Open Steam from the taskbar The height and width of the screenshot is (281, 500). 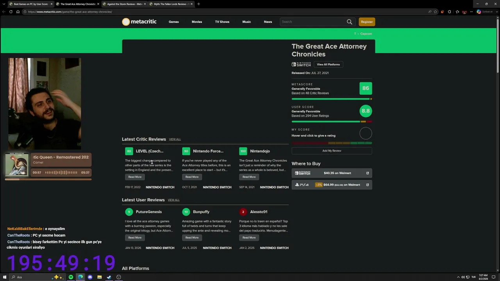coord(109,277)
